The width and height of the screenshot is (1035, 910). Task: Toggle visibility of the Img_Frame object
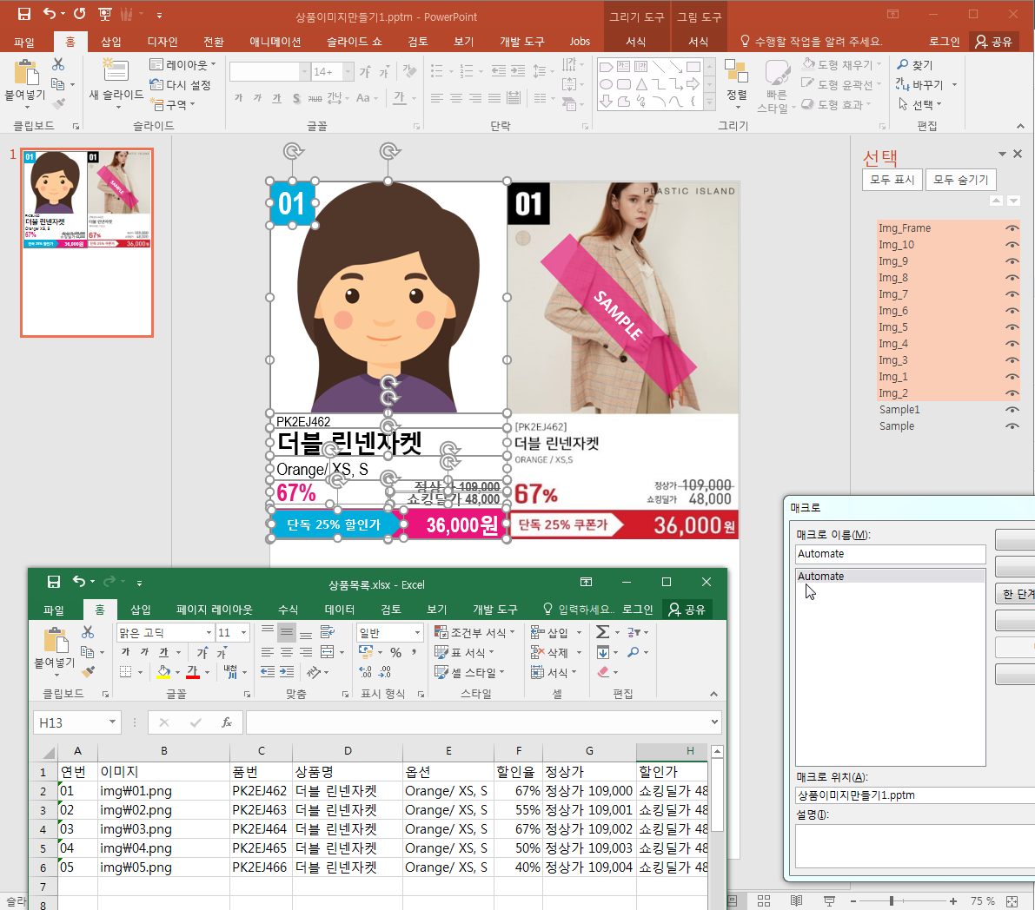point(1012,228)
